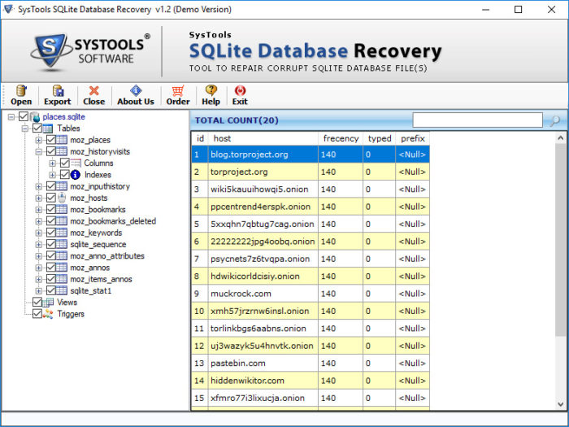569x427 pixels.
Task: Expand the Columns node
Action: point(52,163)
